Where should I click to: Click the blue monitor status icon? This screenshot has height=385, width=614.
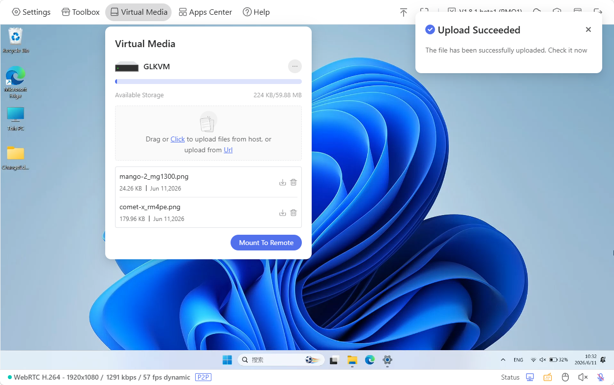pyautogui.click(x=530, y=377)
